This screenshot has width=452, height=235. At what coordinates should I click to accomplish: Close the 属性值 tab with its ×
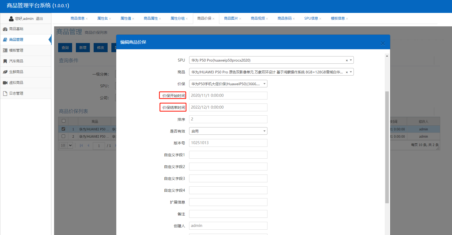[133, 19]
